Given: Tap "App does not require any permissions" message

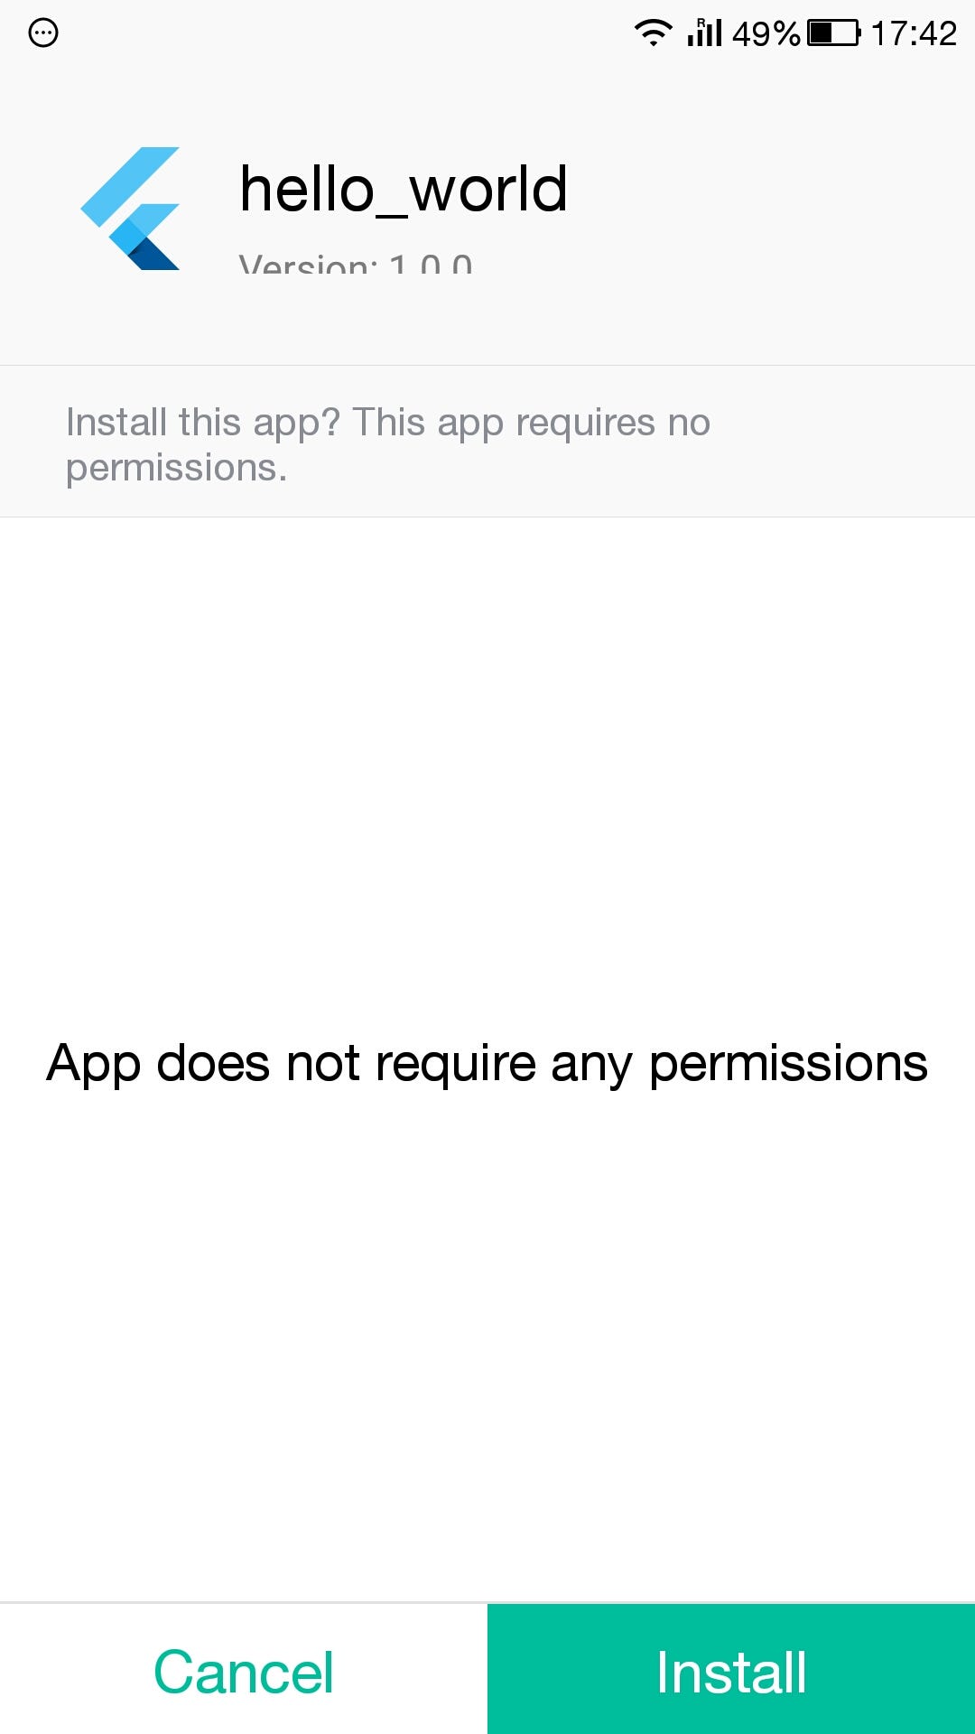Looking at the screenshot, I should (x=487, y=1063).
